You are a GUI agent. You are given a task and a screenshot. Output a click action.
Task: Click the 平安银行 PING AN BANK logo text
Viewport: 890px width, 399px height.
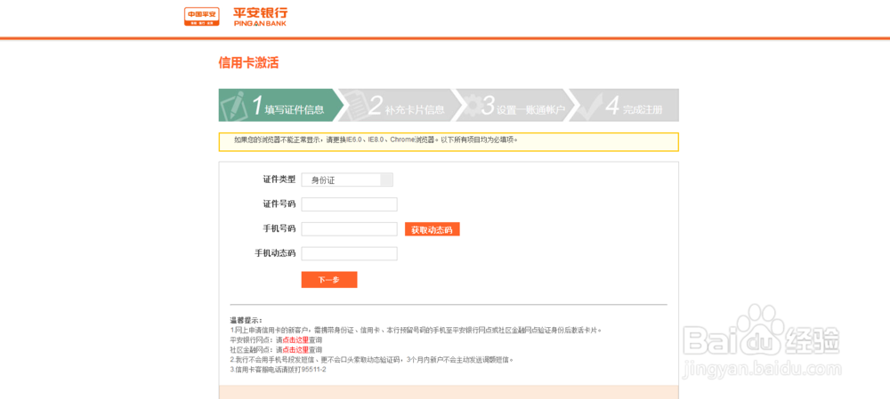[261, 16]
